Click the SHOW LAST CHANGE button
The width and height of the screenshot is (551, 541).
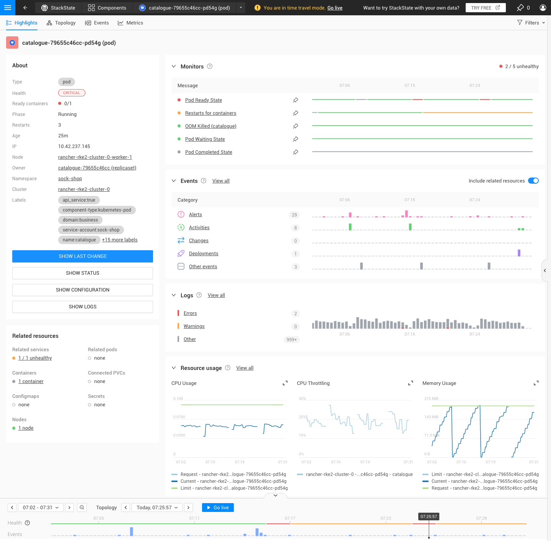pos(83,256)
